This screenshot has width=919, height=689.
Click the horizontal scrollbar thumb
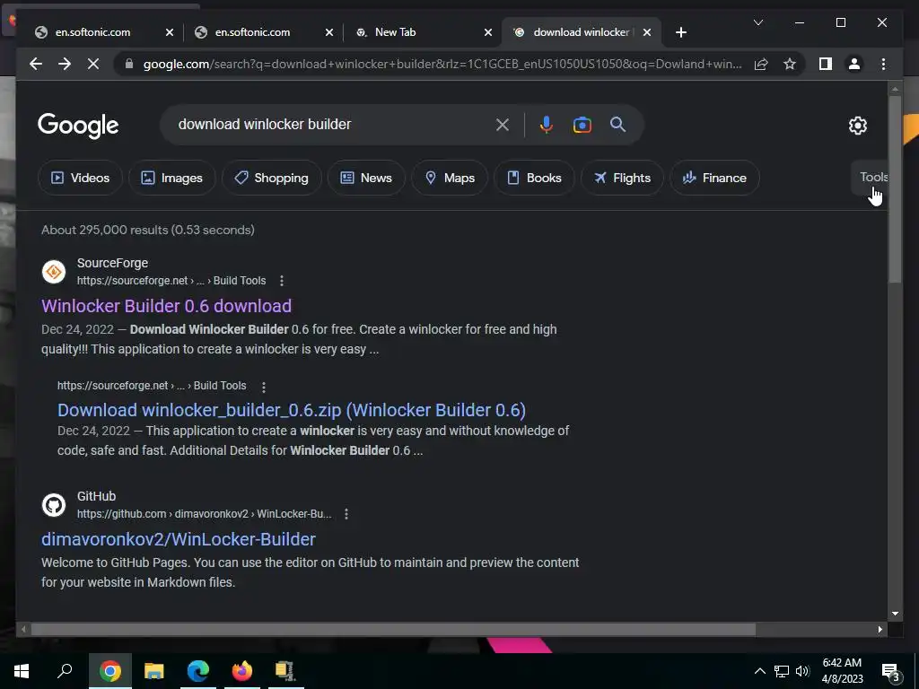393,629
